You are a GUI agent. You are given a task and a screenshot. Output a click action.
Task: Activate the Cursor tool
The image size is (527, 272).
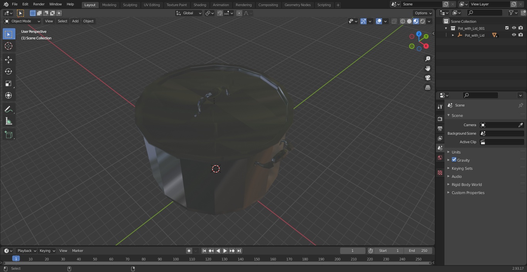pyautogui.click(x=8, y=46)
